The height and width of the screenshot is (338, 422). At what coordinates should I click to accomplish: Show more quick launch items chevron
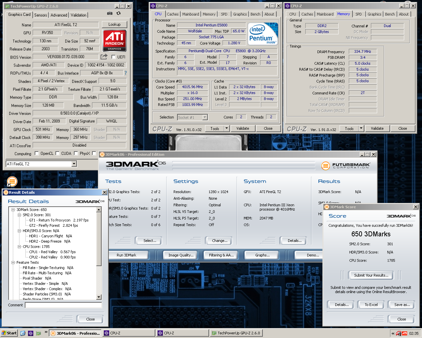(x=46, y=332)
